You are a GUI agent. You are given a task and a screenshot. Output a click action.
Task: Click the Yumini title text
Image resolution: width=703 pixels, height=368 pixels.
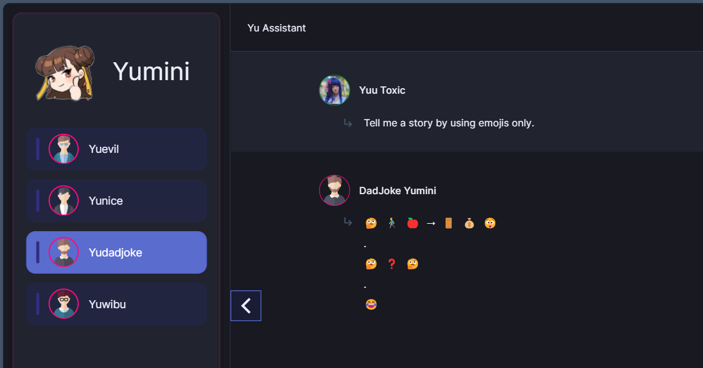pyautogui.click(x=151, y=72)
